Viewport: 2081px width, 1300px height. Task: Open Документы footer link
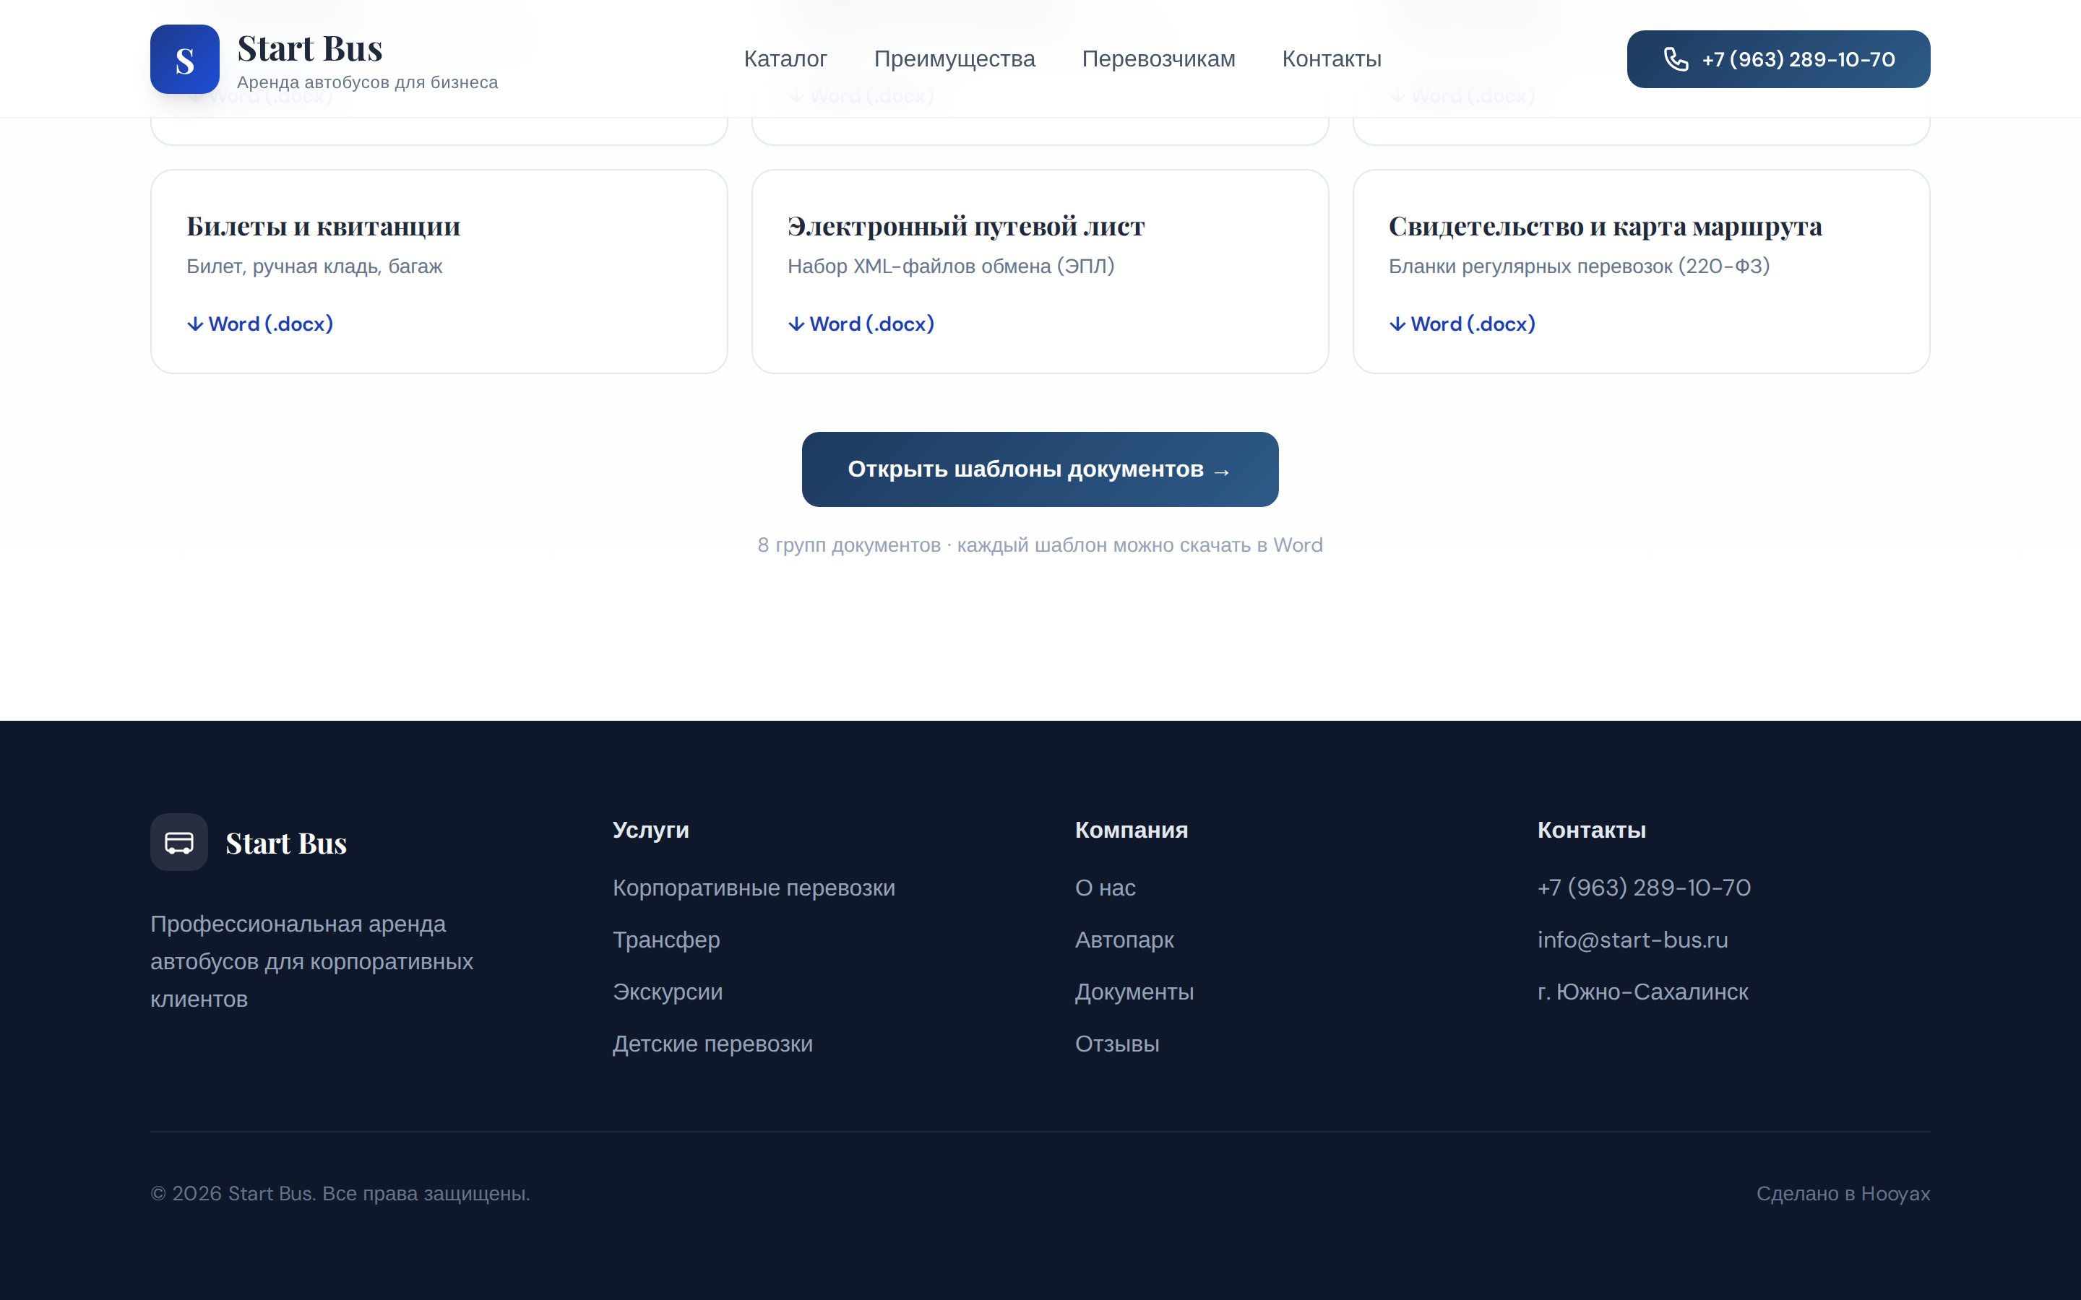point(1134,992)
